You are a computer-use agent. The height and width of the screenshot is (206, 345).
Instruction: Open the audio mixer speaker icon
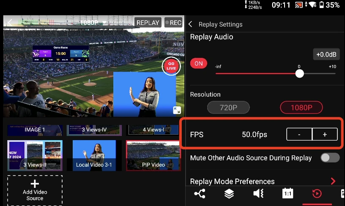pyautogui.click(x=258, y=194)
